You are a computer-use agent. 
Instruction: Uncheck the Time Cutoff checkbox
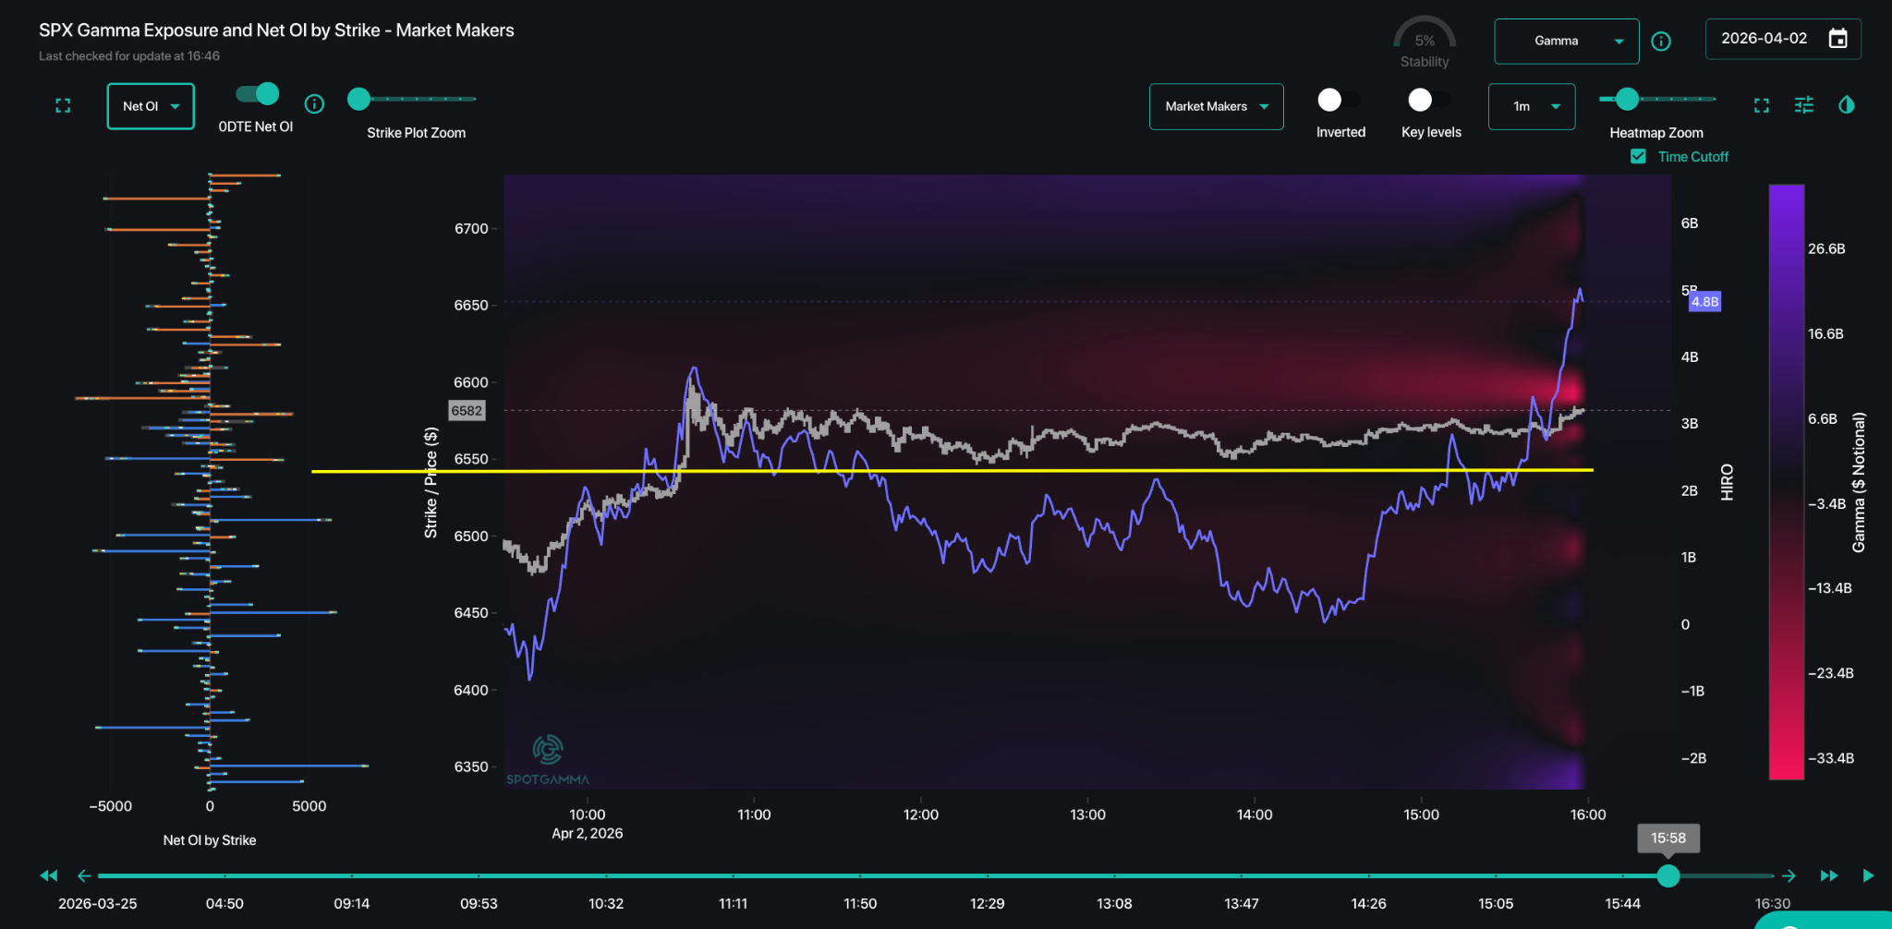(1638, 157)
